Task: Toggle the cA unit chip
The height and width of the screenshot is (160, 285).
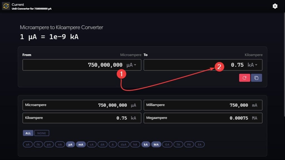Action: (x=92, y=144)
